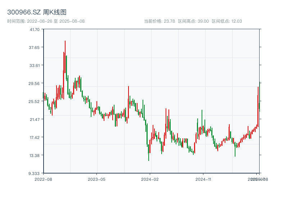
Task: Select the 2024-11 x-axis date marker
Action: tap(203, 179)
